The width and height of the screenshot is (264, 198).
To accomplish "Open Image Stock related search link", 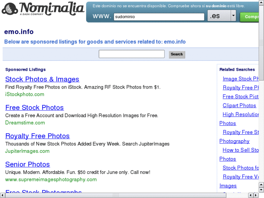I will tap(241, 79).
